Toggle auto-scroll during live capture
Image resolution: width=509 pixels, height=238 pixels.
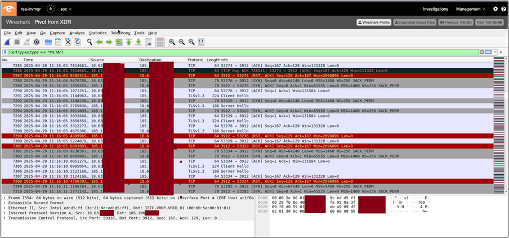(148, 42)
